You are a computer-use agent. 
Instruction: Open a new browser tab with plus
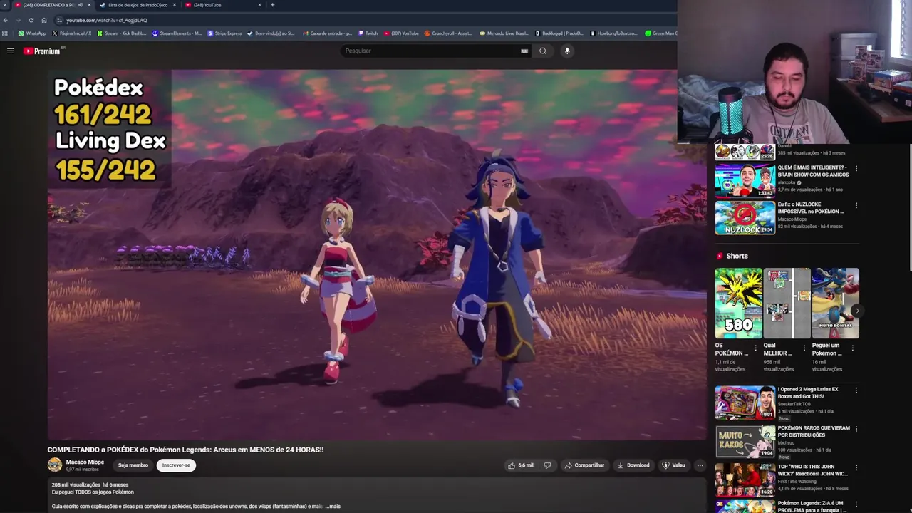tap(272, 5)
